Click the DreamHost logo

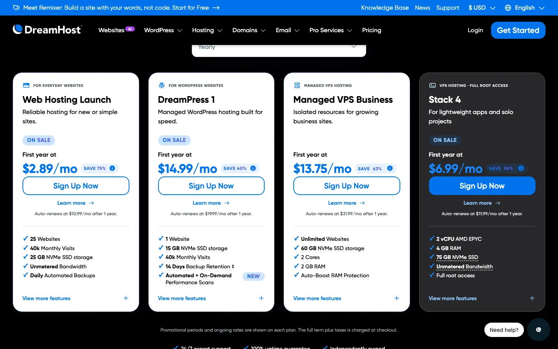47,30
